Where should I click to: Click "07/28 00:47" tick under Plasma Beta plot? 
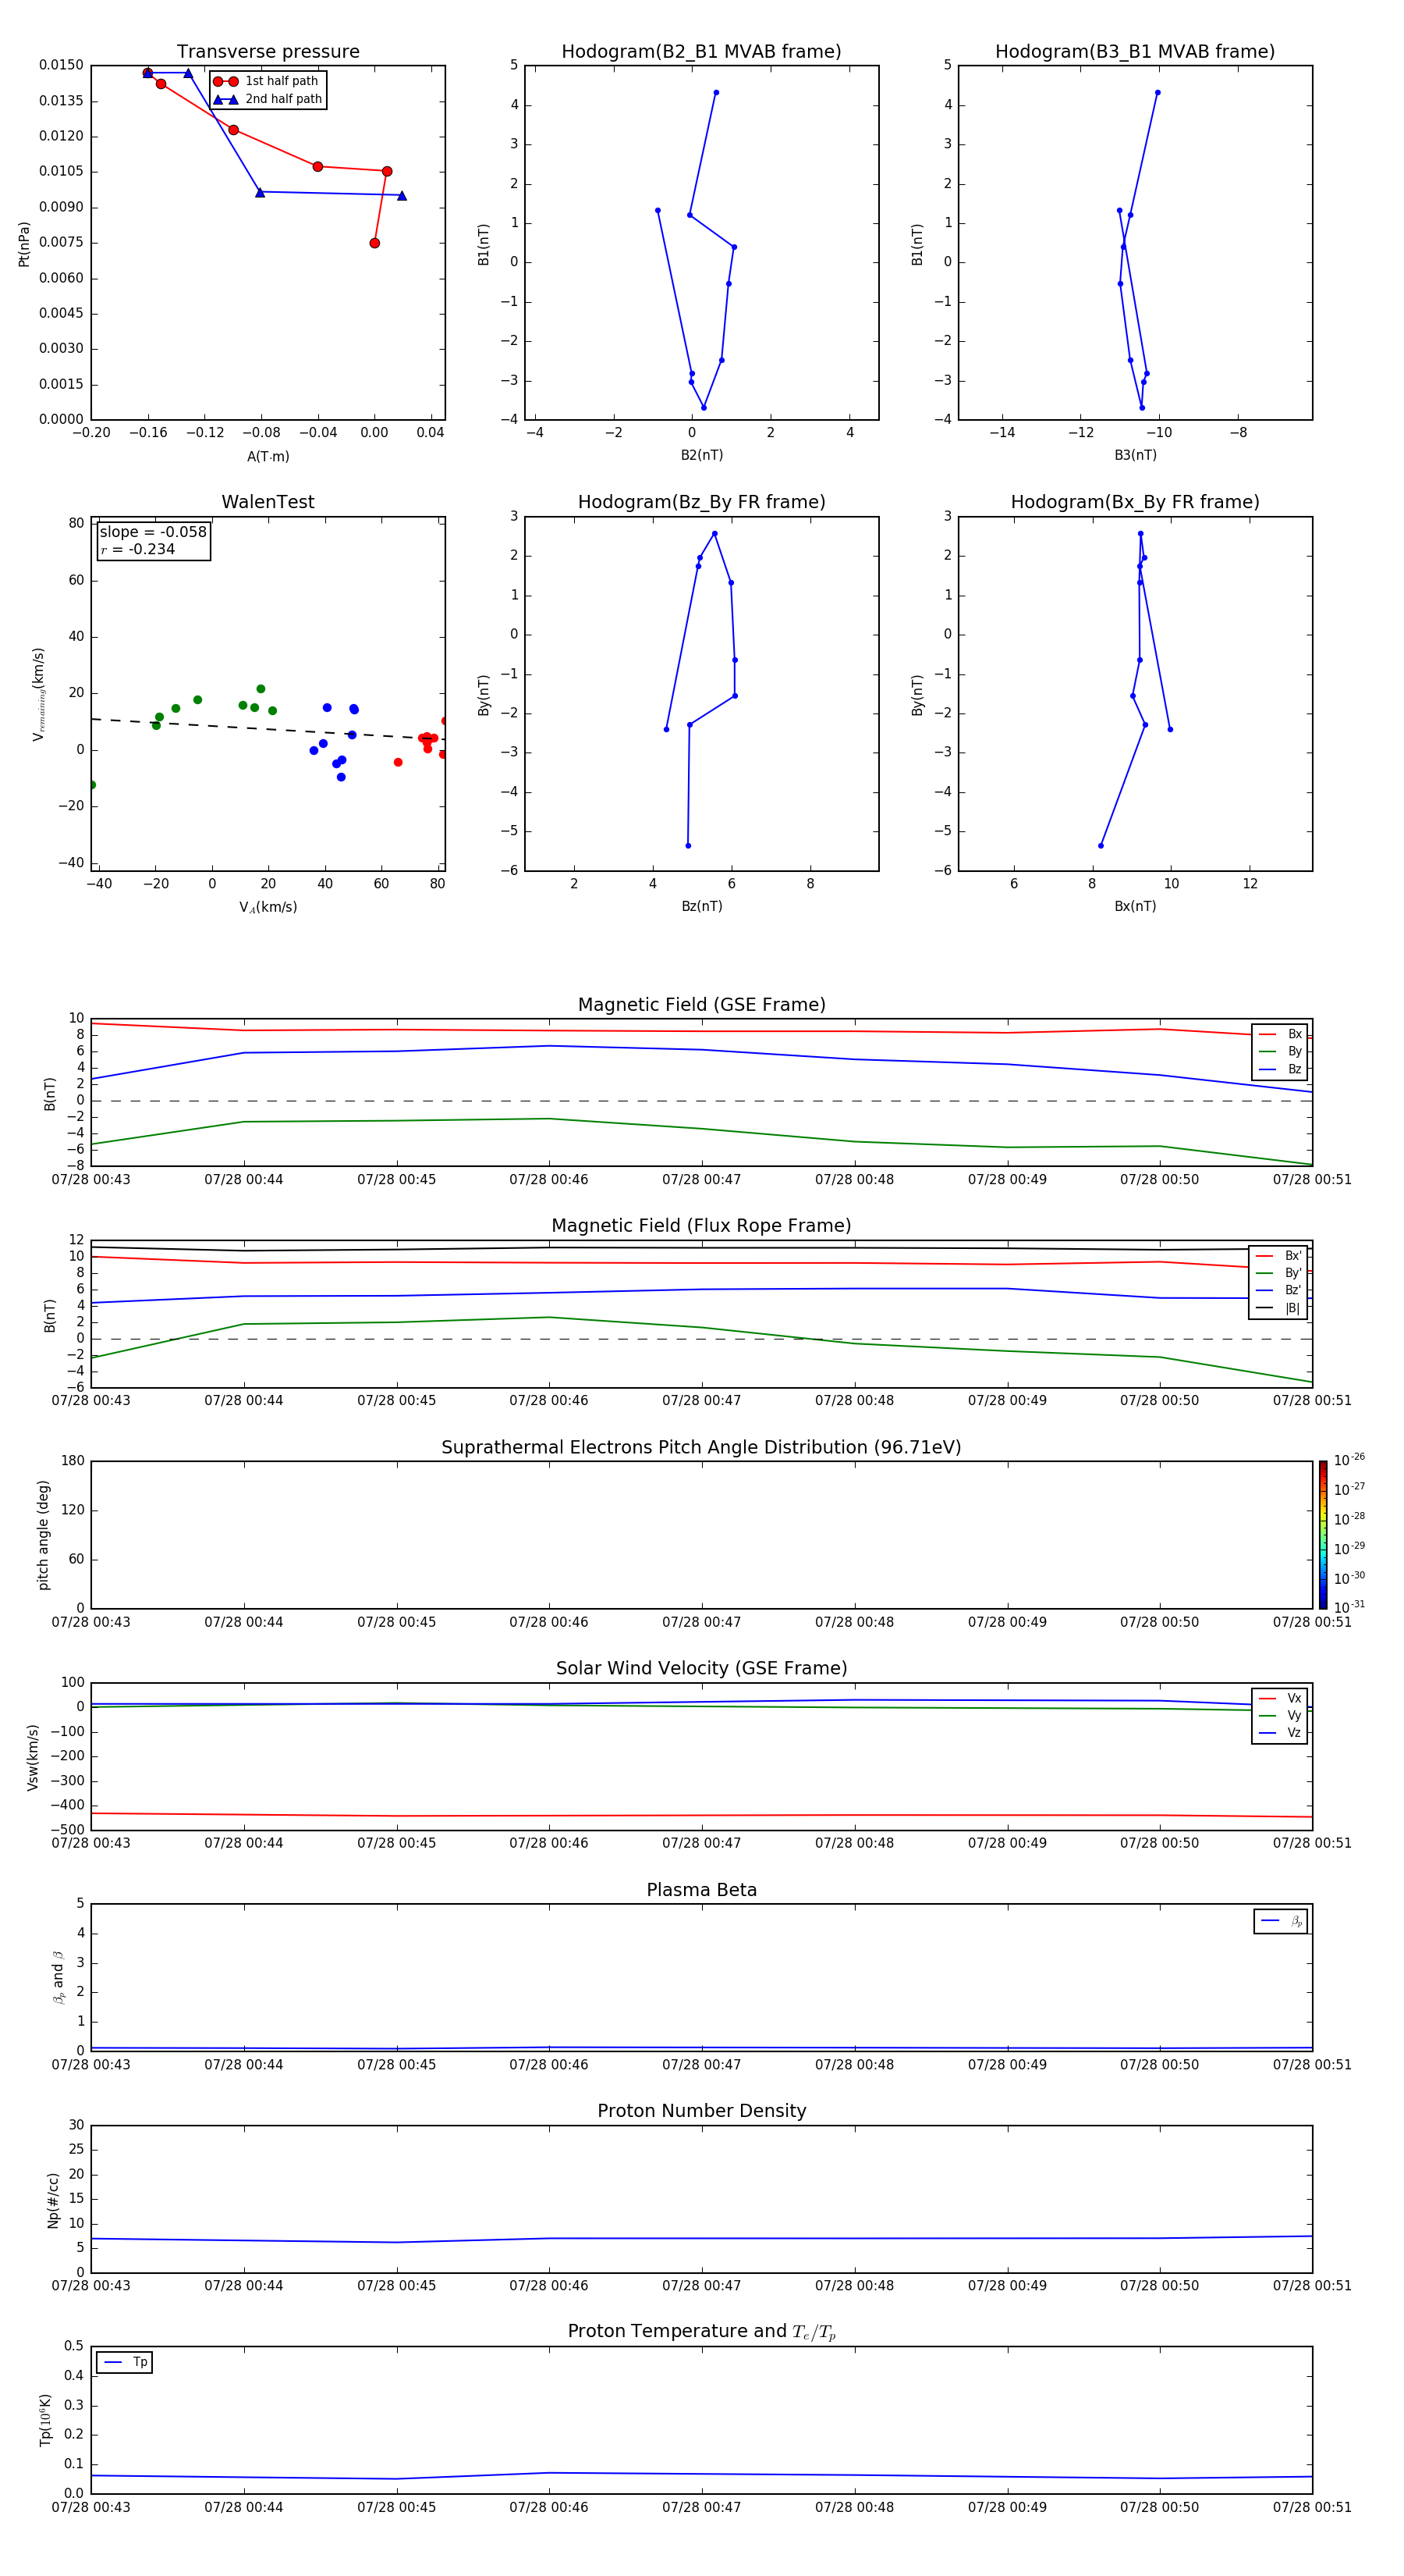pos(701,2065)
